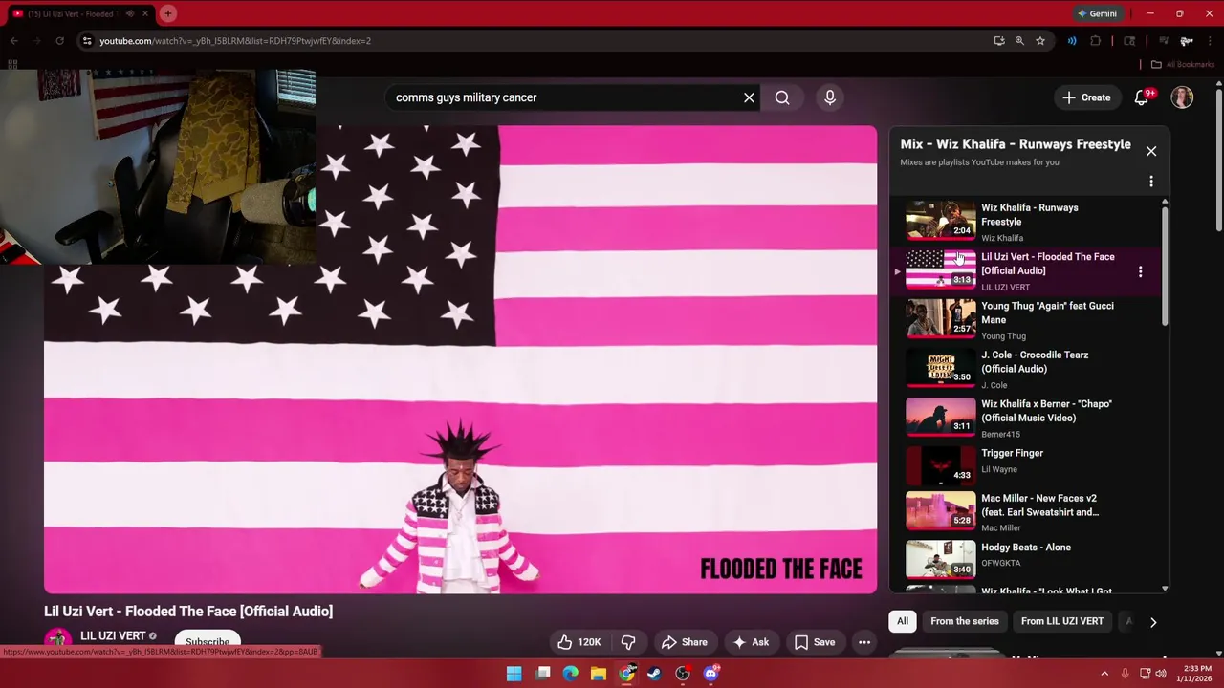Open the playlist options three-dot menu
Image resolution: width=1224 pixels, height=688 pixels.
pyautogui.click(x=1151, y=182)
